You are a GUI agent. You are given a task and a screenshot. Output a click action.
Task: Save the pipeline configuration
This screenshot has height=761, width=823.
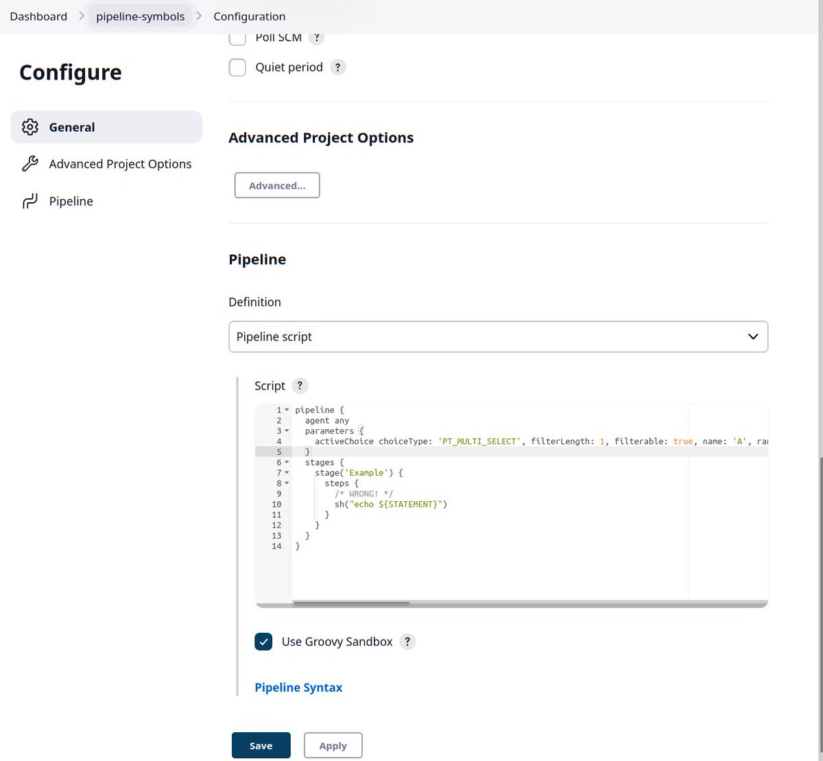261,745
